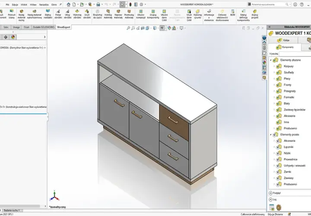Screen dimensions: 311x216
Task: Click the Przesuń ściany ribbon tool
Action: pyautogui.click(x=12, y=14)
